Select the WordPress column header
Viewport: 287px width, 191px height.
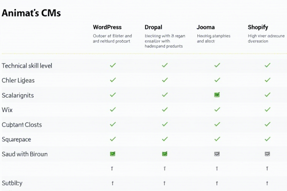tap(107, 27)
